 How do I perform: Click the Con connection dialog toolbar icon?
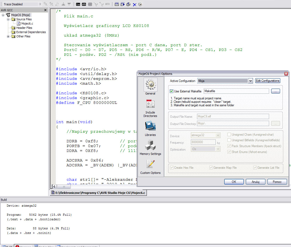point(78,4)
